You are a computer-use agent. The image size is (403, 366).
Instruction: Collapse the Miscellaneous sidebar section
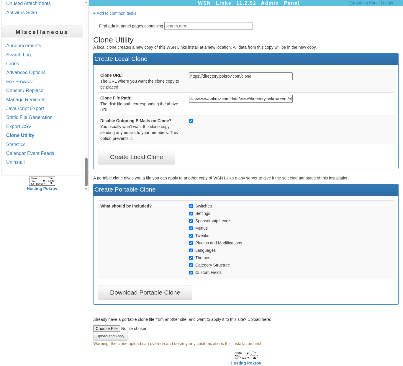[42, 32]
